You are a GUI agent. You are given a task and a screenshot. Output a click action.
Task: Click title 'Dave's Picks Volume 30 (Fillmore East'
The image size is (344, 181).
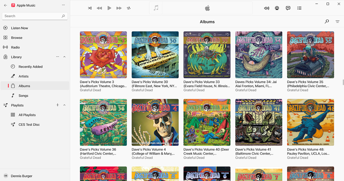[x=154, y=84]
